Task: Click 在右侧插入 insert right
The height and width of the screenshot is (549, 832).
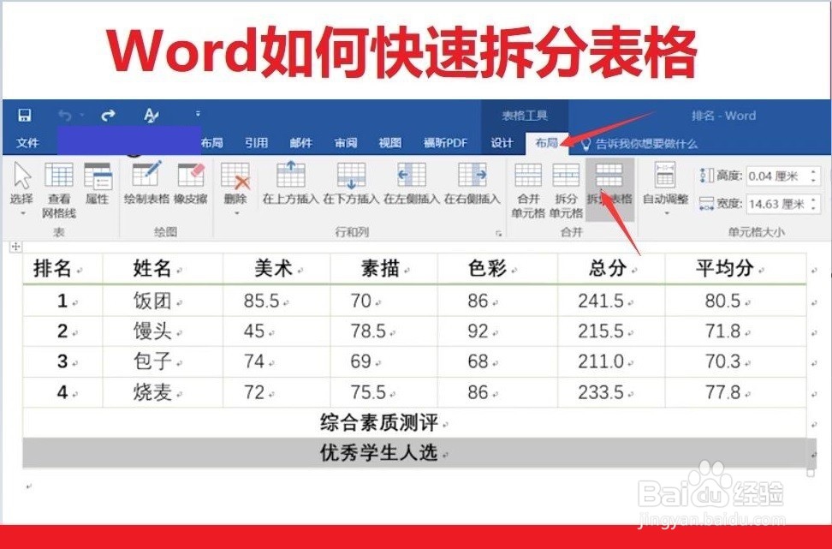Action: pyautogui.click(x=472, y=183)
